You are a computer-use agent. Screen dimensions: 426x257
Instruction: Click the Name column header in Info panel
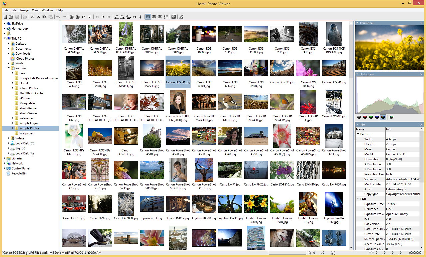370,129
